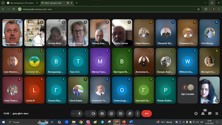Click the present screen icon

tap(120, 114)
